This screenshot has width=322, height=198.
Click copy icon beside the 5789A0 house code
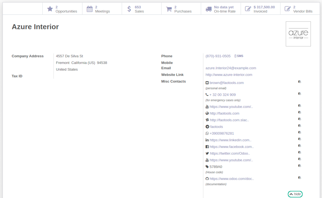(299, 166)
